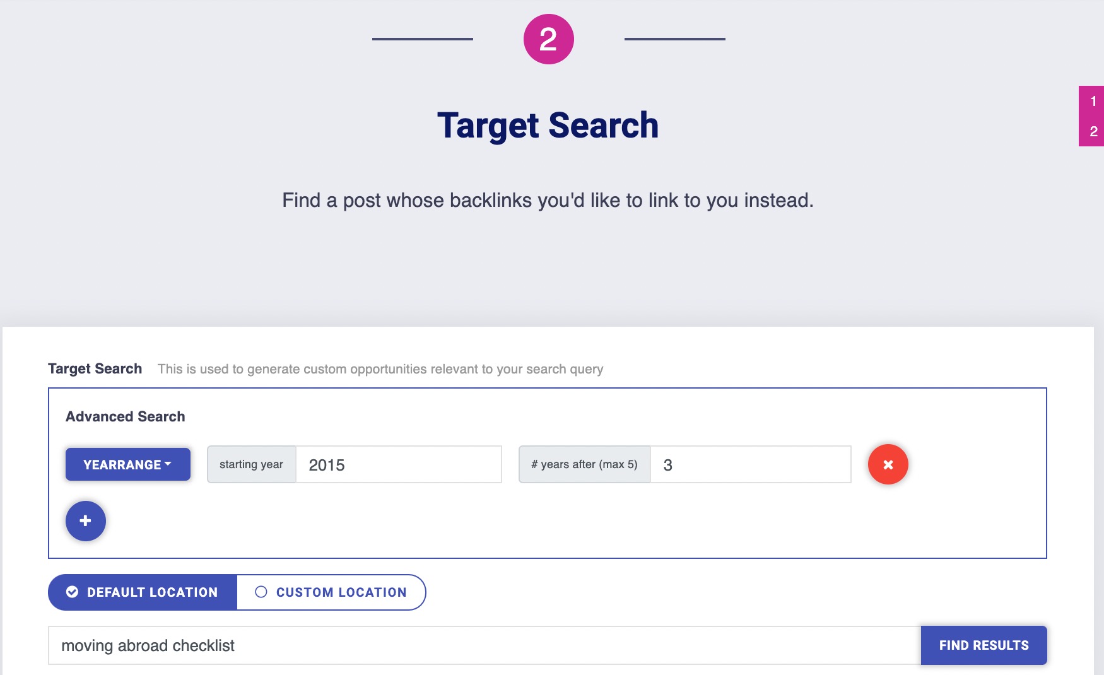
Task: Expand the Advanced Search filter type selector
Action: click(127, 464)
